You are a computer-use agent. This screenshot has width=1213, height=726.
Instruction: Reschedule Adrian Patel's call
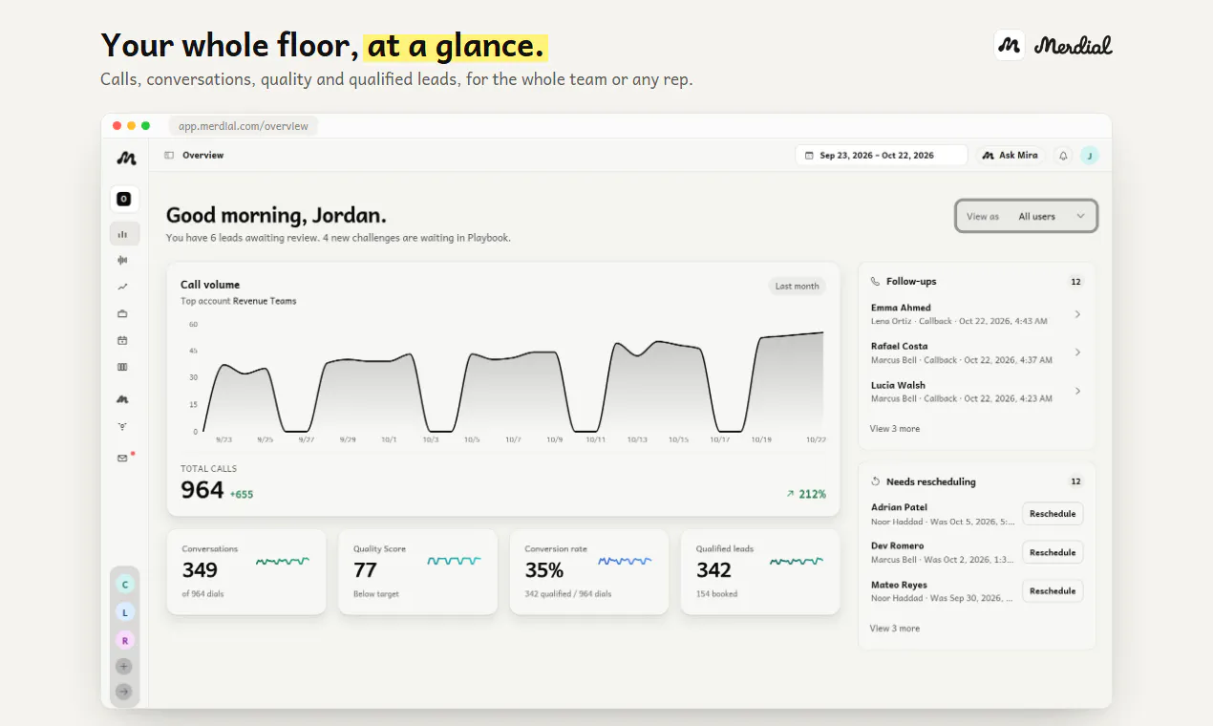point(1053,514)
